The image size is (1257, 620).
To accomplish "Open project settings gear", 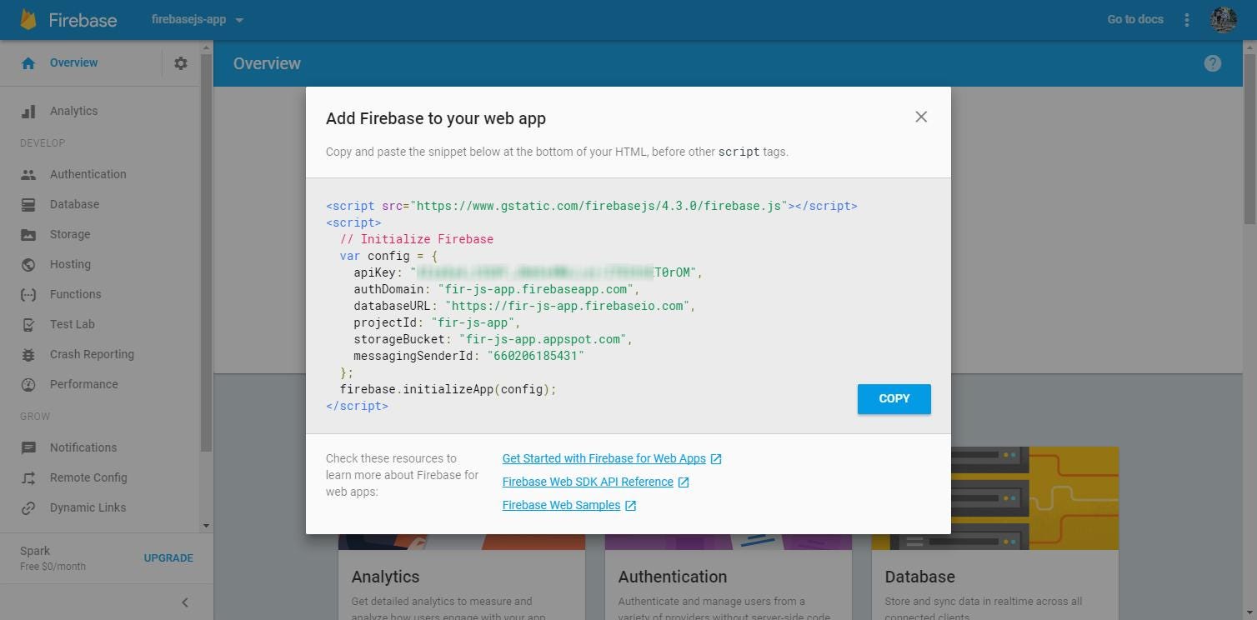I will (x=181, y=63).
